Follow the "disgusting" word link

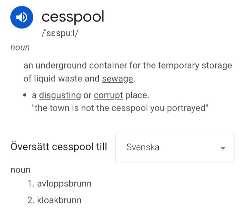click(60, 95)
